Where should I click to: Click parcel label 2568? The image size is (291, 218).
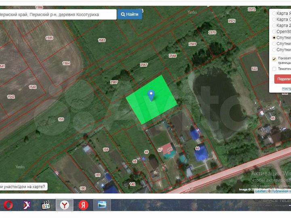173,56
